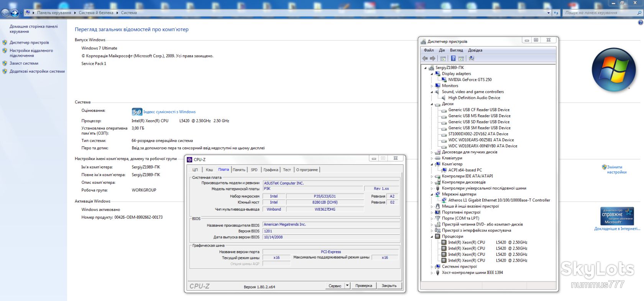This screenshot has width=644, height=301.
Task: Open the Сервис dropdown arrow in CPU-Z
Action: [347, 286]
